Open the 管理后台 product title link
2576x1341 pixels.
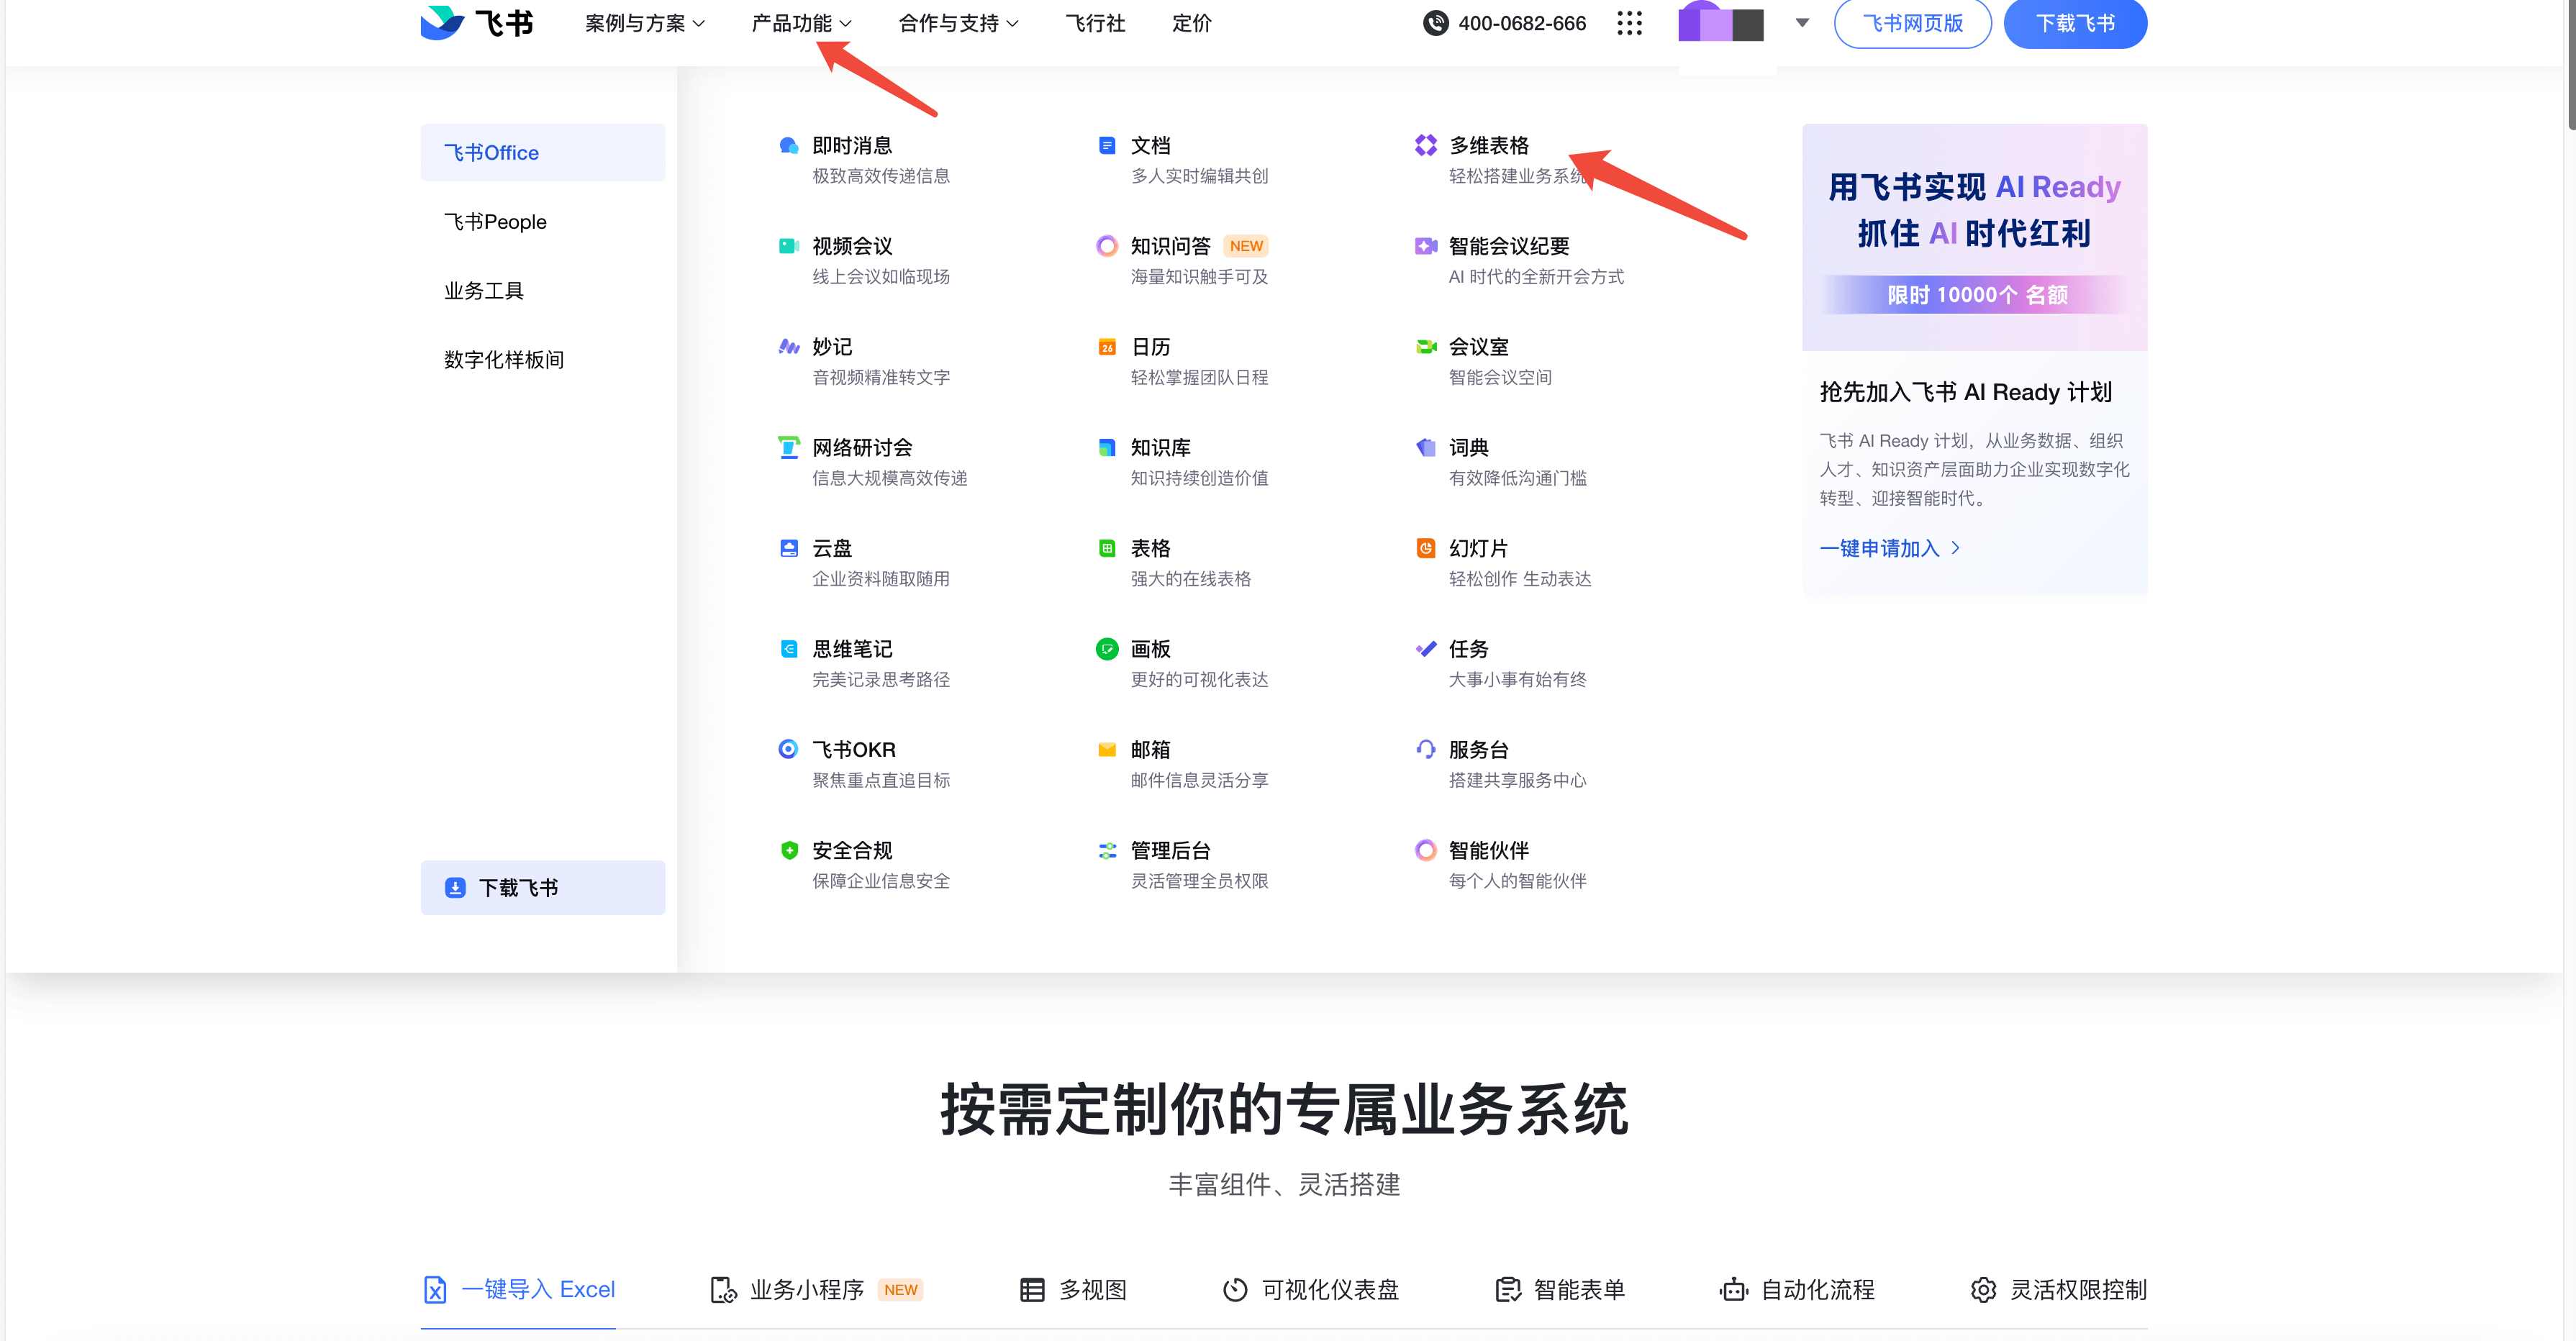(1171, 850)
